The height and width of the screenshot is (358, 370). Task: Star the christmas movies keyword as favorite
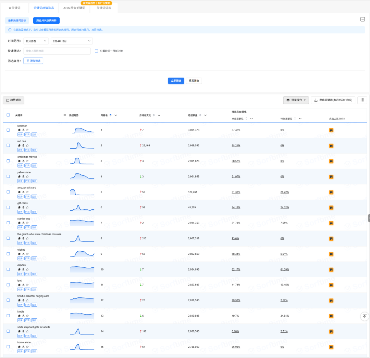coord(27,161)
